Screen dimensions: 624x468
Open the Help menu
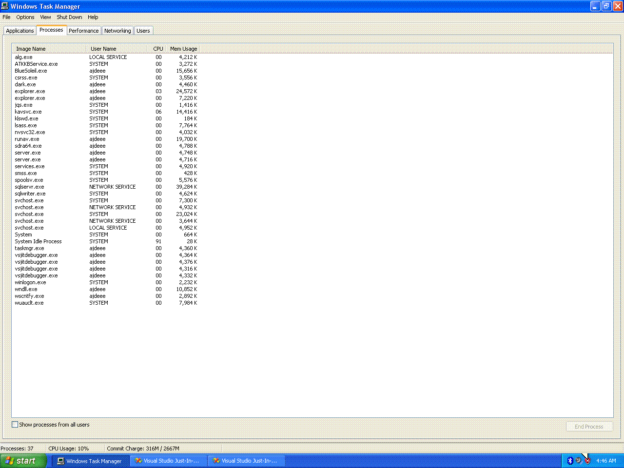point(93,17)
